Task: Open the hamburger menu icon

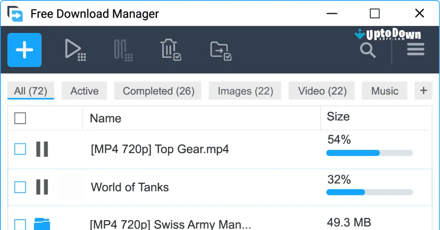Action: click(x=415, y=49)
